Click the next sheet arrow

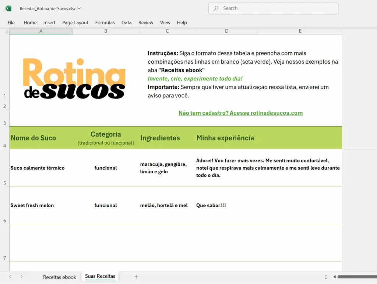(21, 277)
